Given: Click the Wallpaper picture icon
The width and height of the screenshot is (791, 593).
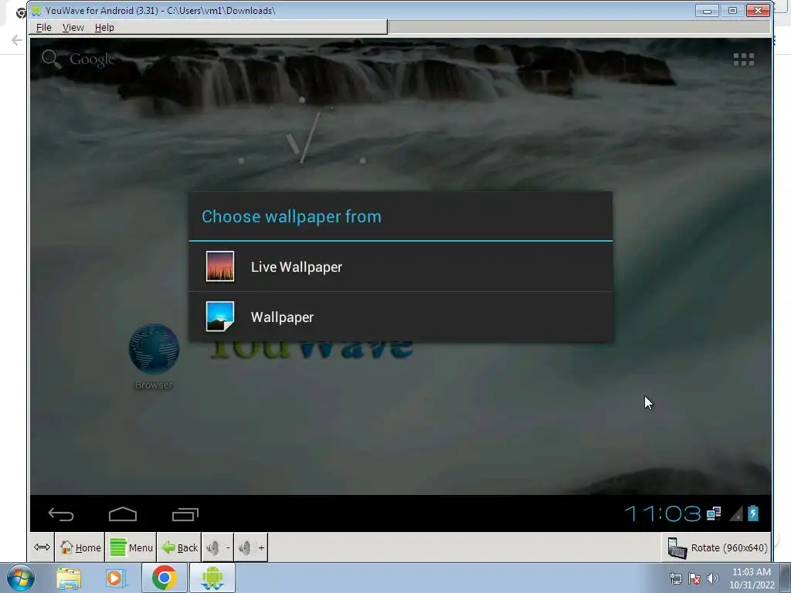Looking at the screenshot, I should click(x=220, y=317).
